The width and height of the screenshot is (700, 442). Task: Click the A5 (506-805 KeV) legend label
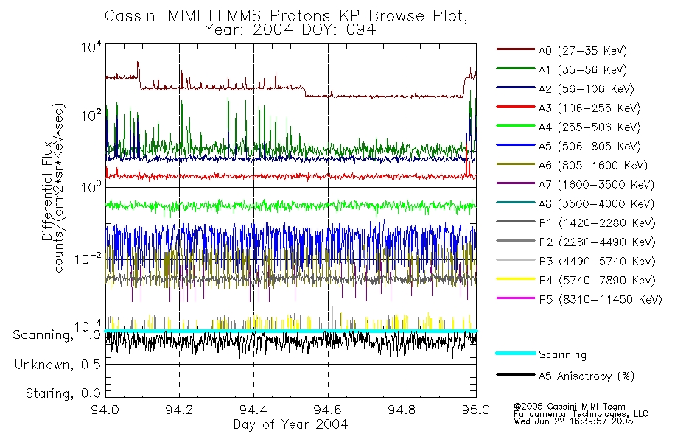(589, 147)
